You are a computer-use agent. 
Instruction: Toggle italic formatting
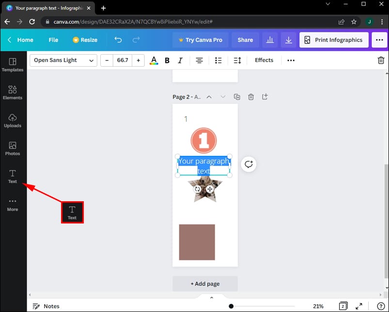pyautogui.click(x=180, y=60)
